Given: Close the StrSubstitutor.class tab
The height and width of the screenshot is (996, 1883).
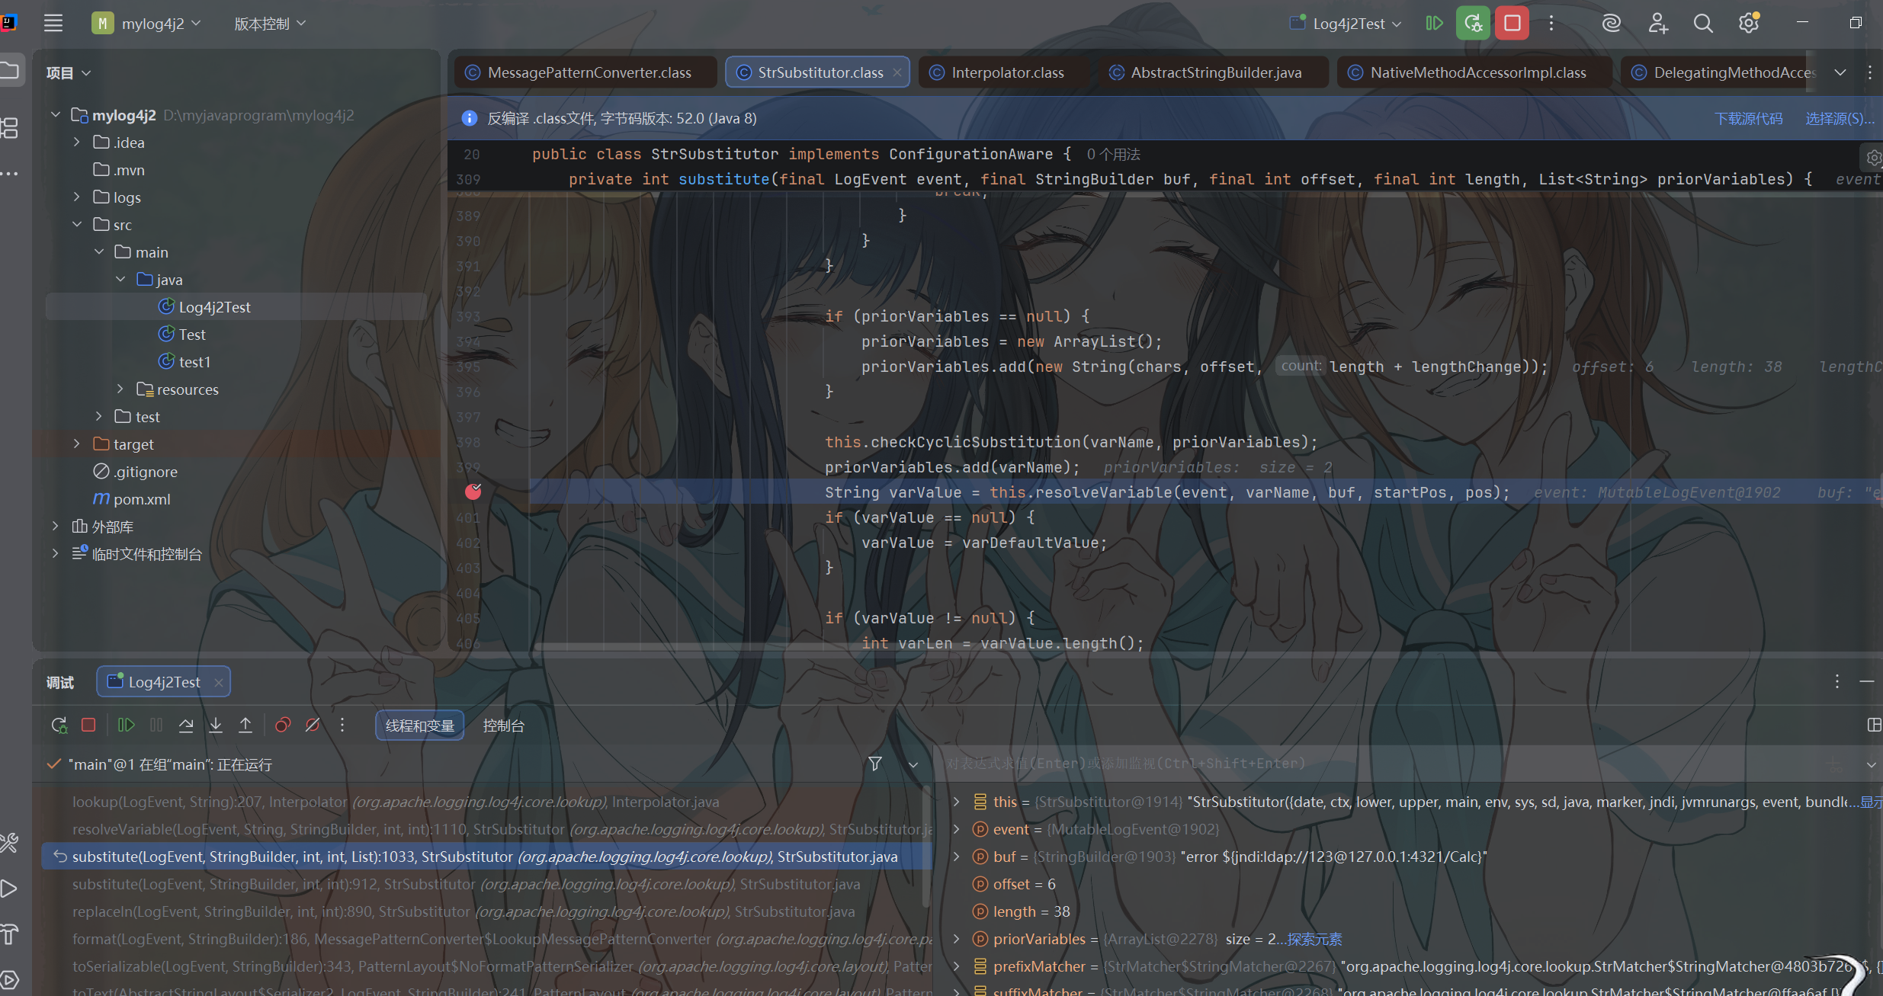Looking at the screenshot, I should click(897, 72).
